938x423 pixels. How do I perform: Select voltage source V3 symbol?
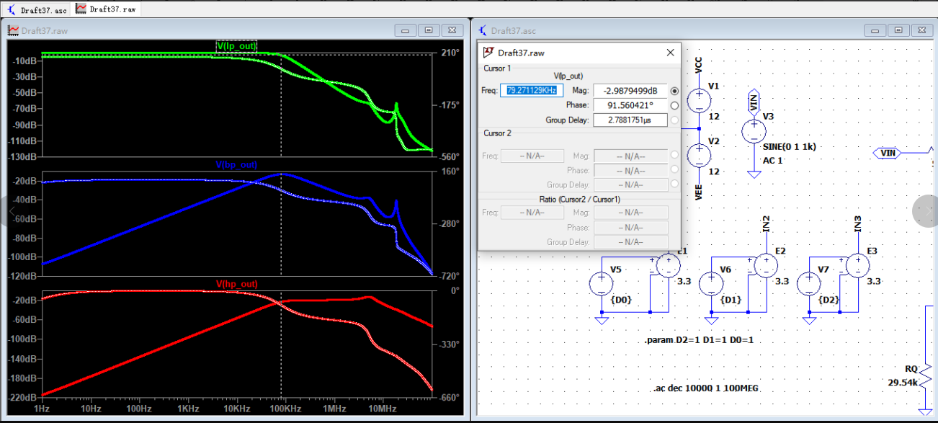tap(754, 130)
